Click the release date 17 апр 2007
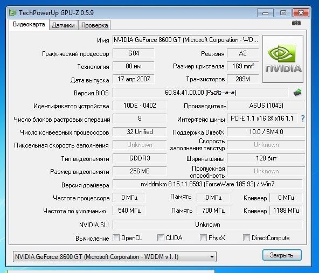 [134, 79]
